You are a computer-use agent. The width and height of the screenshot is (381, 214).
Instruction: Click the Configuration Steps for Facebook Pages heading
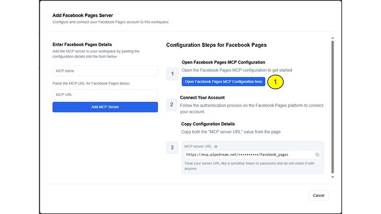pos(216,45)
